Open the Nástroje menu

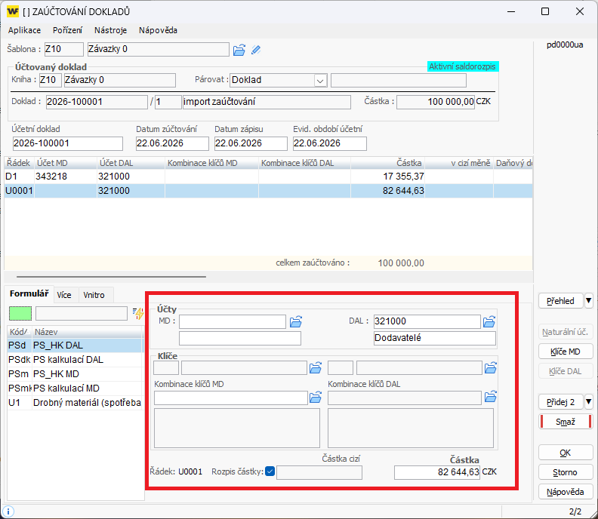point(110,30)
